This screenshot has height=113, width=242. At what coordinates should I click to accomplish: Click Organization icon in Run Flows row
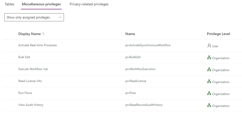209,93
